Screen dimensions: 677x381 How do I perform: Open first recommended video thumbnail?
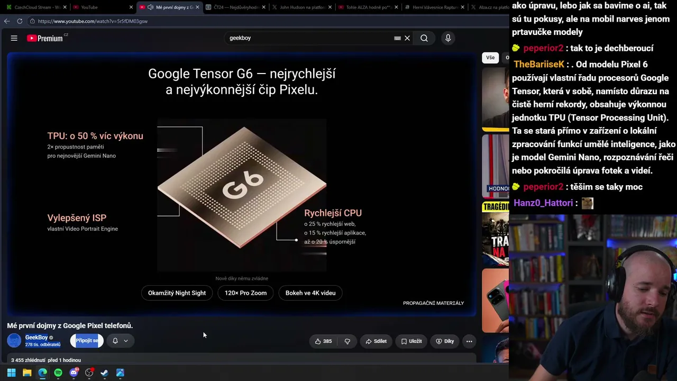(495, 99)
